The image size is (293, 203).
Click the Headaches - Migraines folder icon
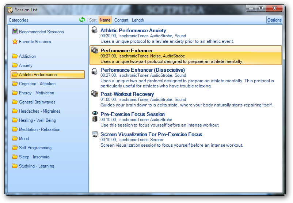pyautogui.click(x=15, y=111)
